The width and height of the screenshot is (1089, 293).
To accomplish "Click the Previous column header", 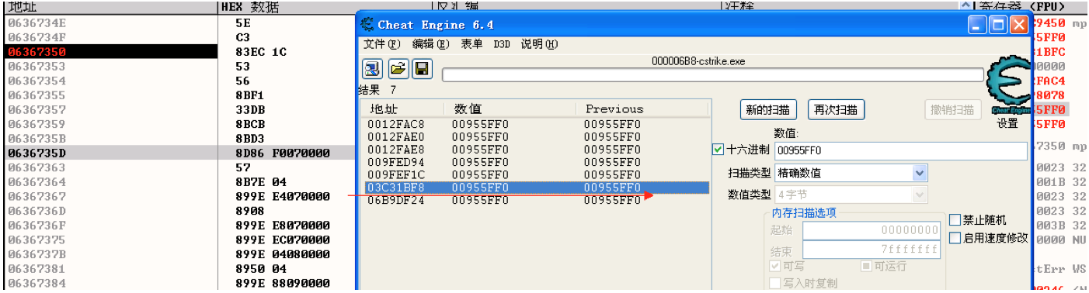I will click(x=642, y=109).
